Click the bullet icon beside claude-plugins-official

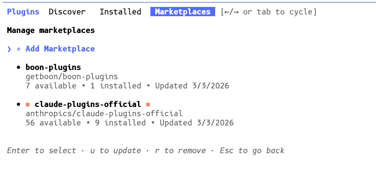[x=18, y=104]
